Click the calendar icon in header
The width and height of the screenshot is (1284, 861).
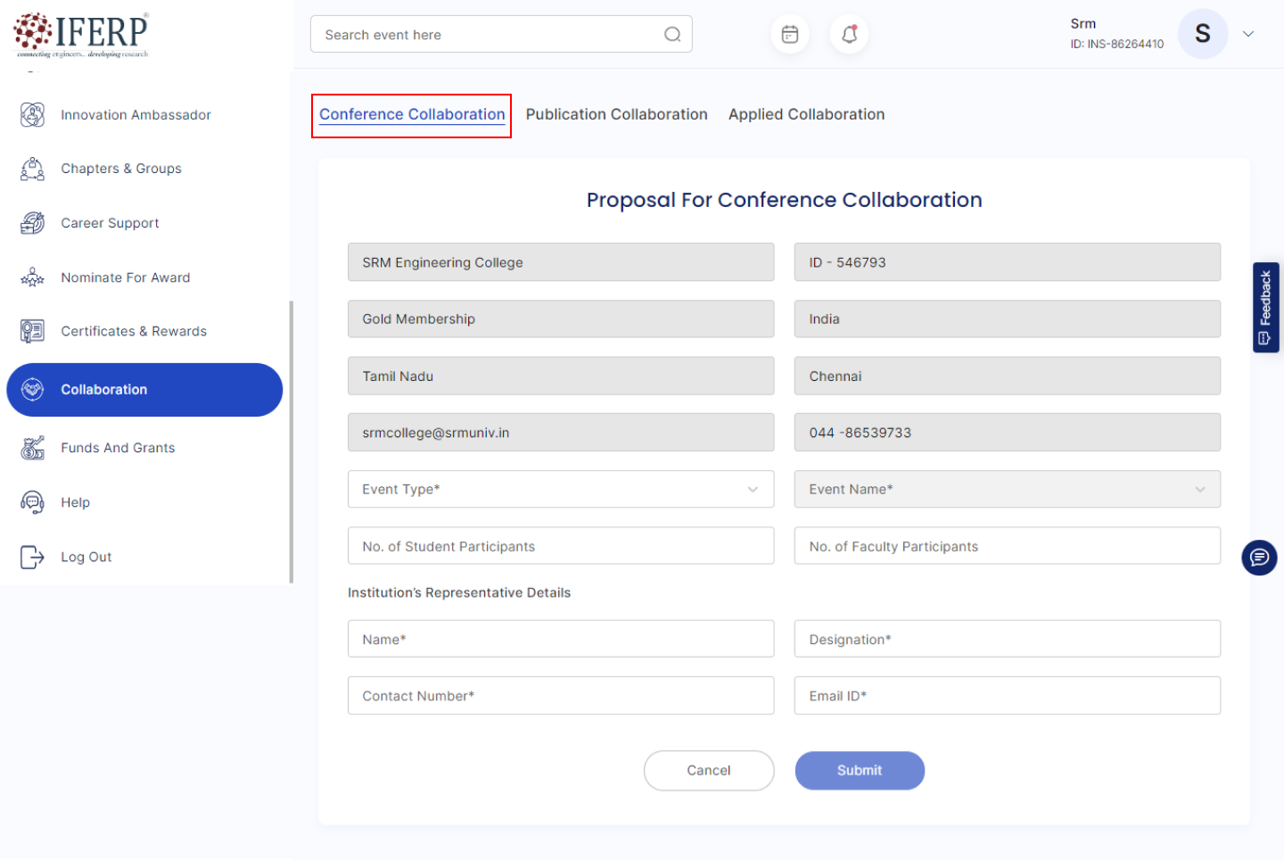point(789,35)
